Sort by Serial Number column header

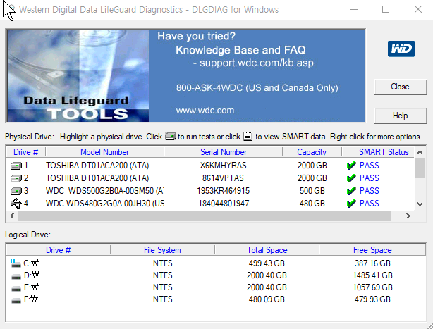coord(224,152)
